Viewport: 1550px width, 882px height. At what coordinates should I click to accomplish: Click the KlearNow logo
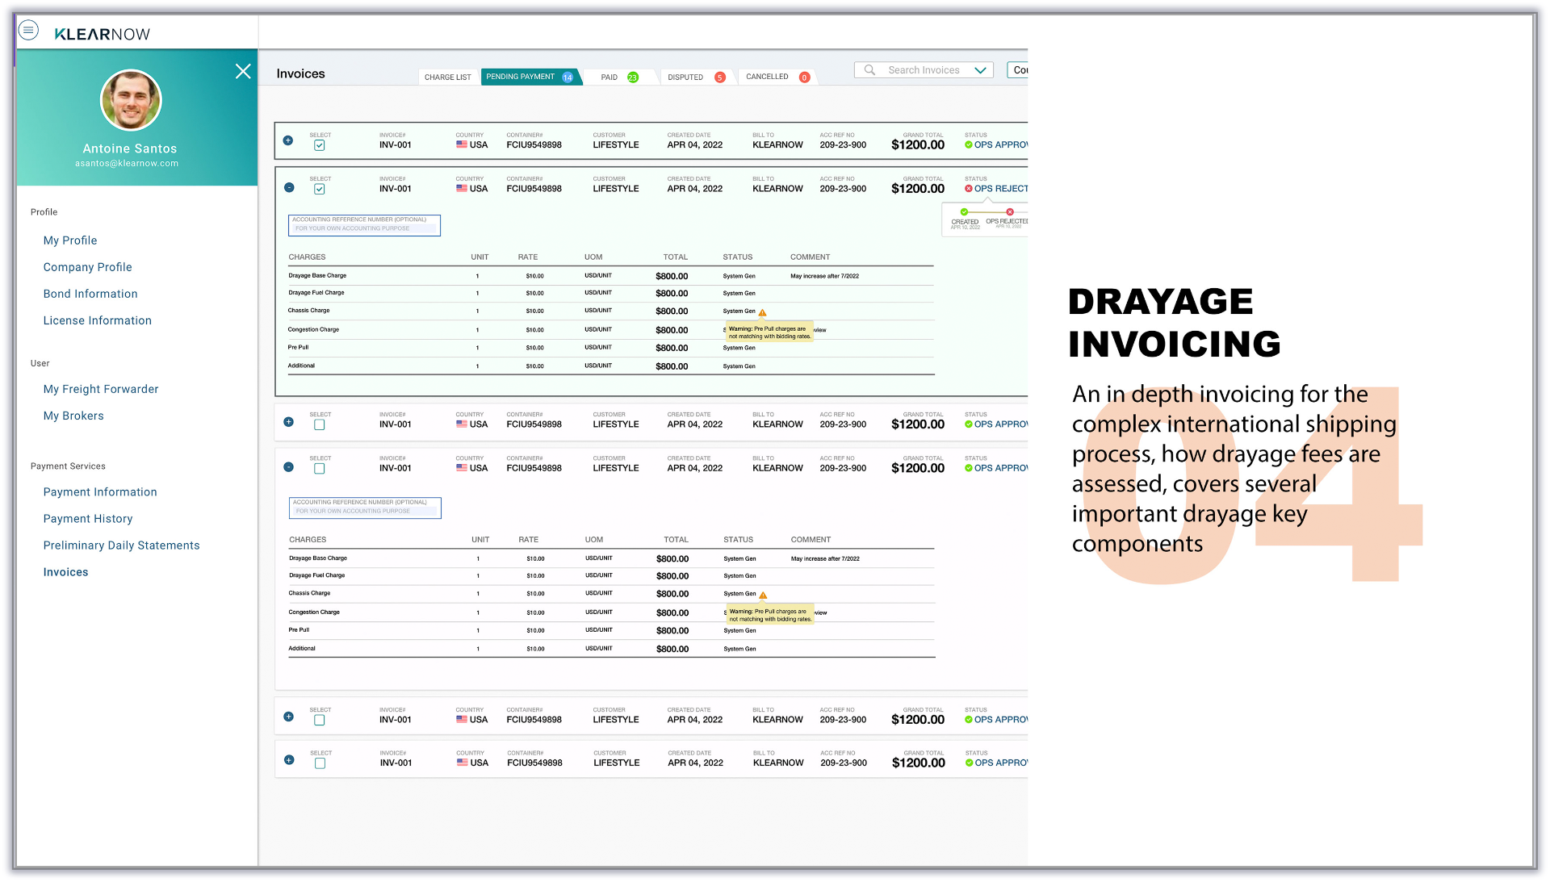pos(102,34)
